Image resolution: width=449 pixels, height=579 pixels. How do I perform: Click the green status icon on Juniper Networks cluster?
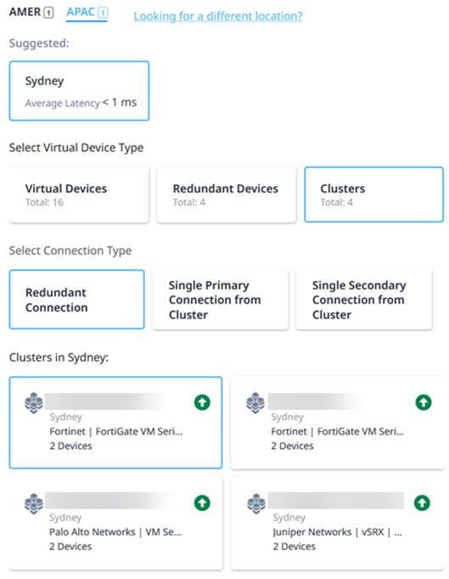coord(422,503)
